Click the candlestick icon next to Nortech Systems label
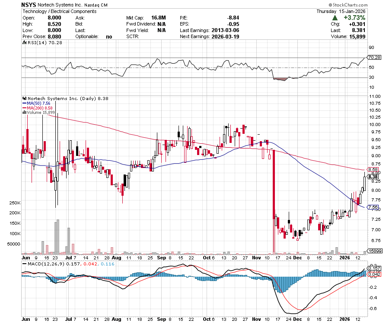389x323 pixels. click(25, 99)
